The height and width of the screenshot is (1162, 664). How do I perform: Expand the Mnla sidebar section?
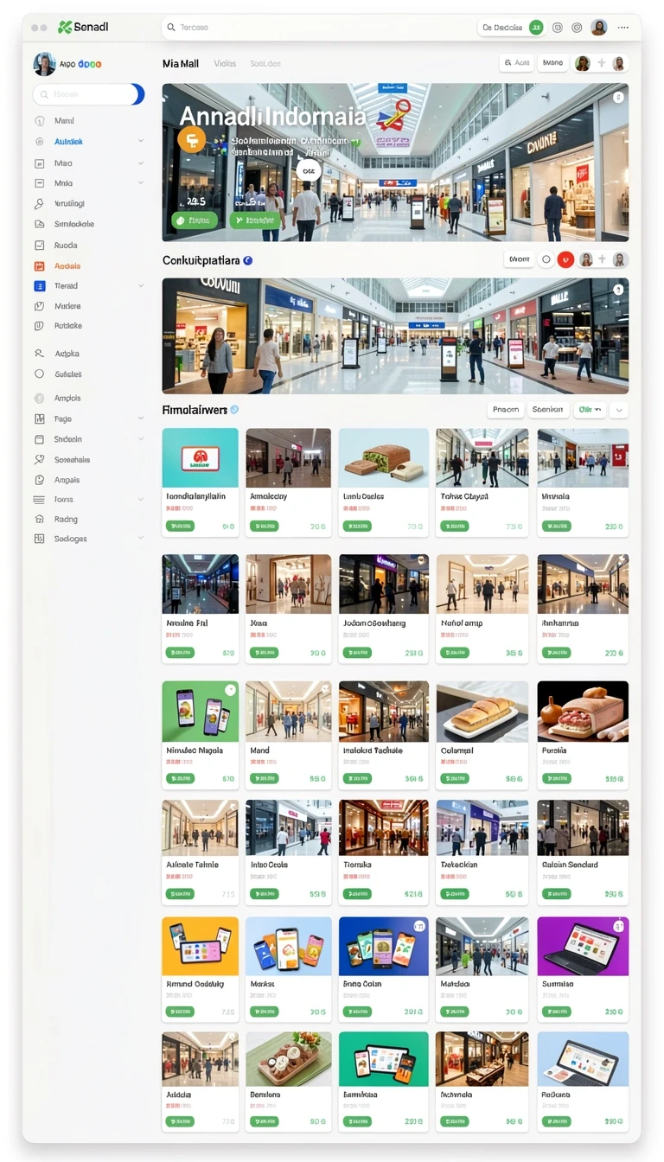pos(141,183)
